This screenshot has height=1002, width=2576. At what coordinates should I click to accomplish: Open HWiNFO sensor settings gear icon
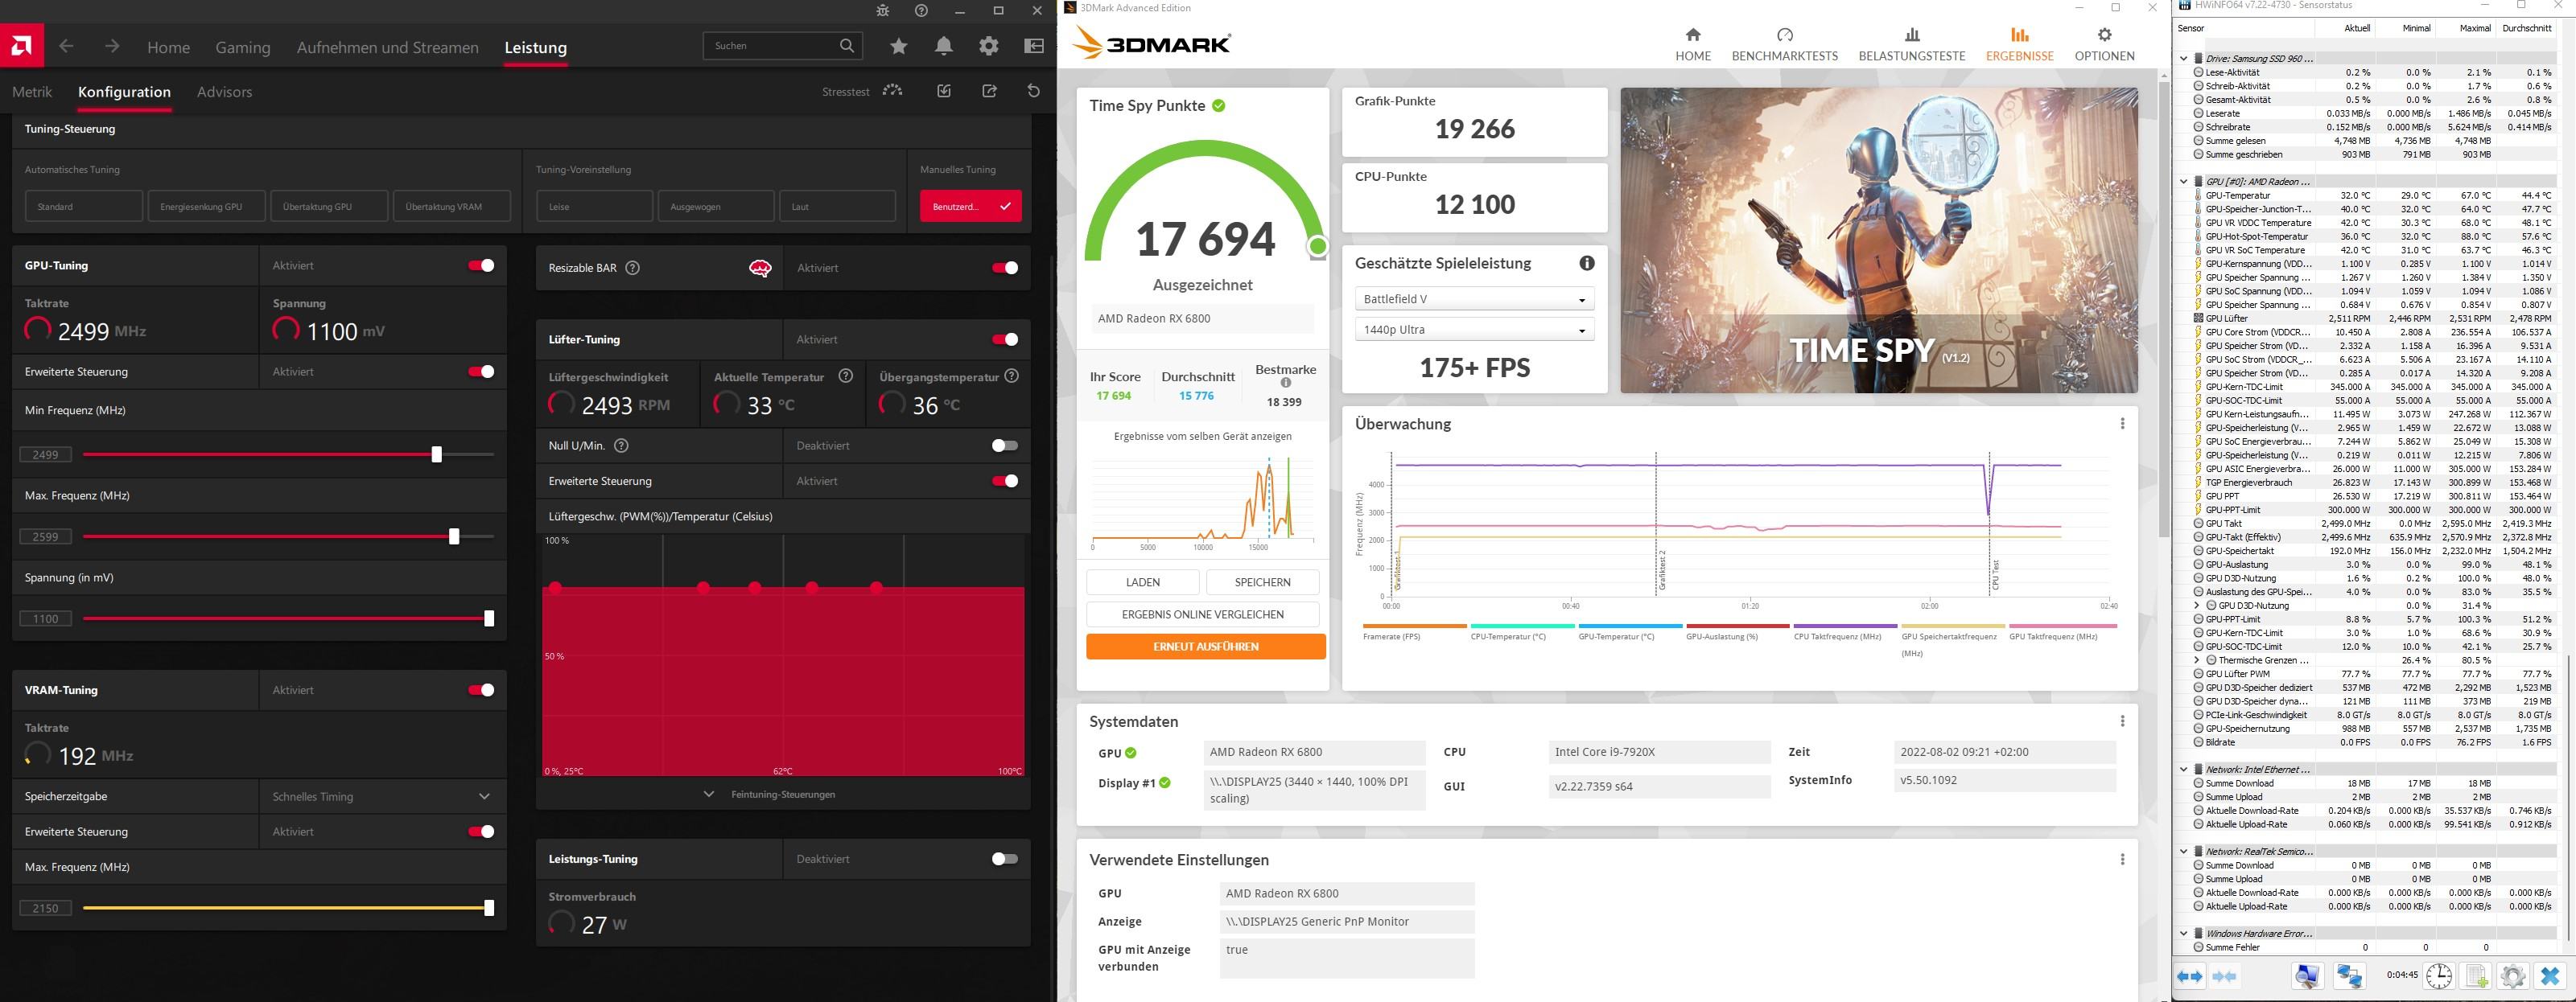tap(2513, 976)
